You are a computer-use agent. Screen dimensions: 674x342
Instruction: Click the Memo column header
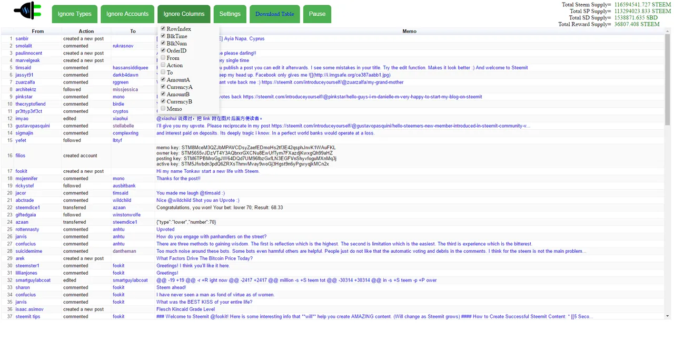coord(409,32)
